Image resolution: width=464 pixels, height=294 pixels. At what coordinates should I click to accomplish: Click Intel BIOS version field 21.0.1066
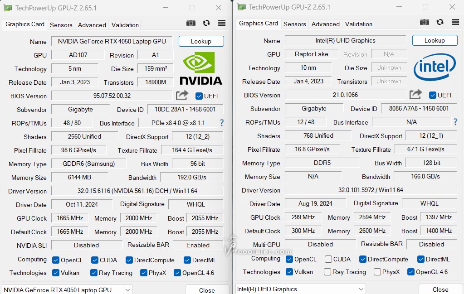tap(345, 95)
